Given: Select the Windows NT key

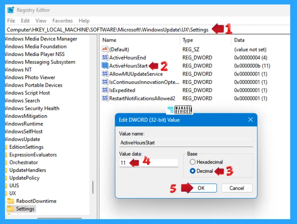Looking at the screenshot, I should coord(18,70).
